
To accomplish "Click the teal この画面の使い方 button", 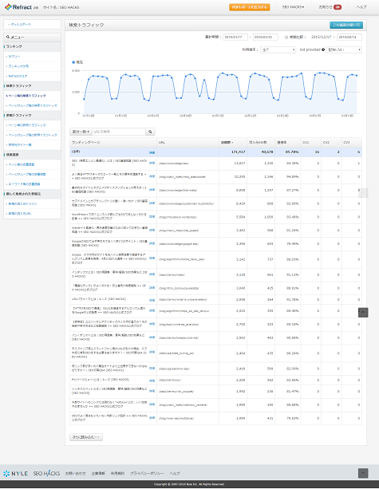I will (x=346, y=25).
